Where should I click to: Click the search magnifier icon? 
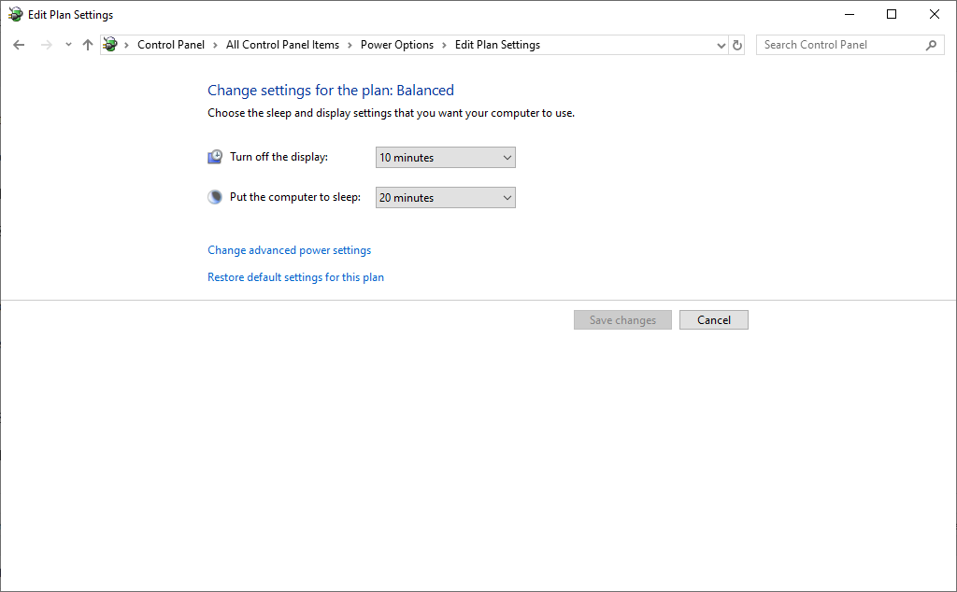[932, 45]
